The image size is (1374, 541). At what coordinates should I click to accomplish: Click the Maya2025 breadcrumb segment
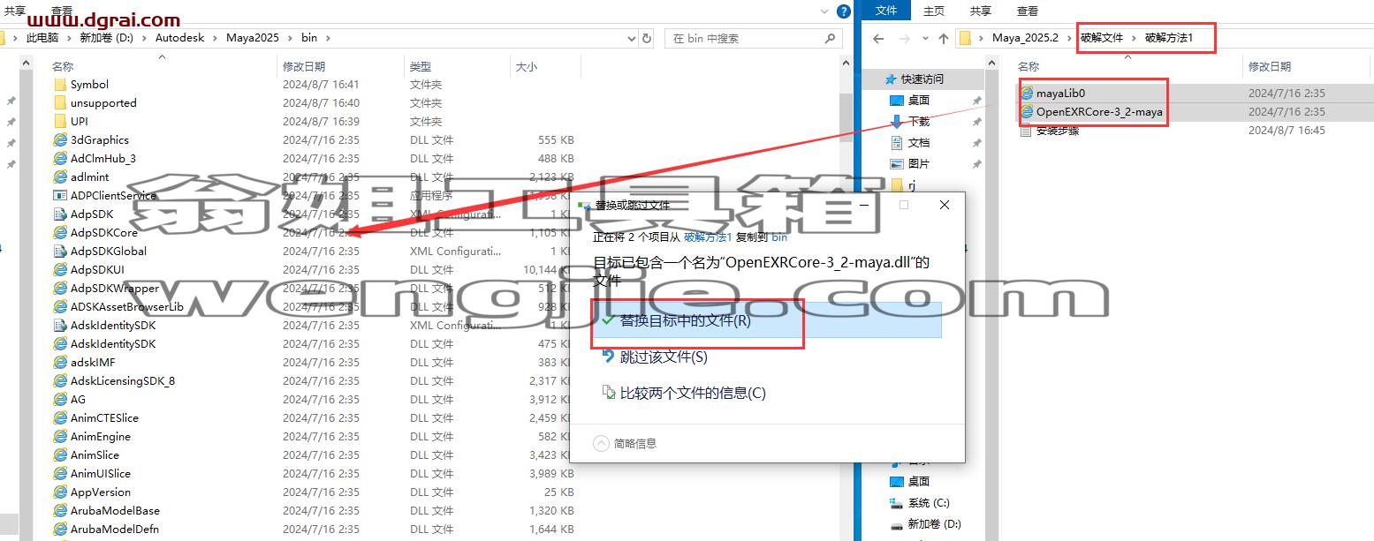(253, 38)
